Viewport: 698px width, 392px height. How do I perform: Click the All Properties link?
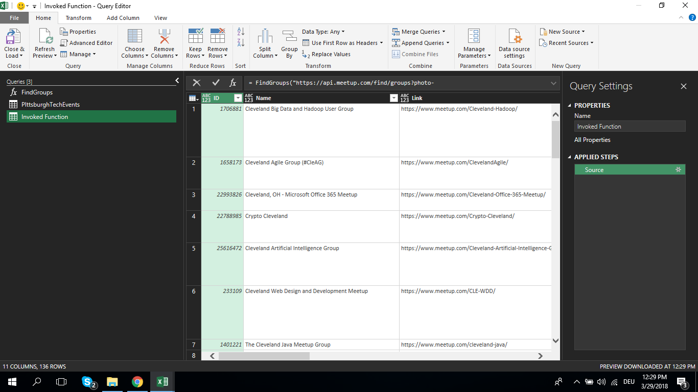[x=592, y=140]
